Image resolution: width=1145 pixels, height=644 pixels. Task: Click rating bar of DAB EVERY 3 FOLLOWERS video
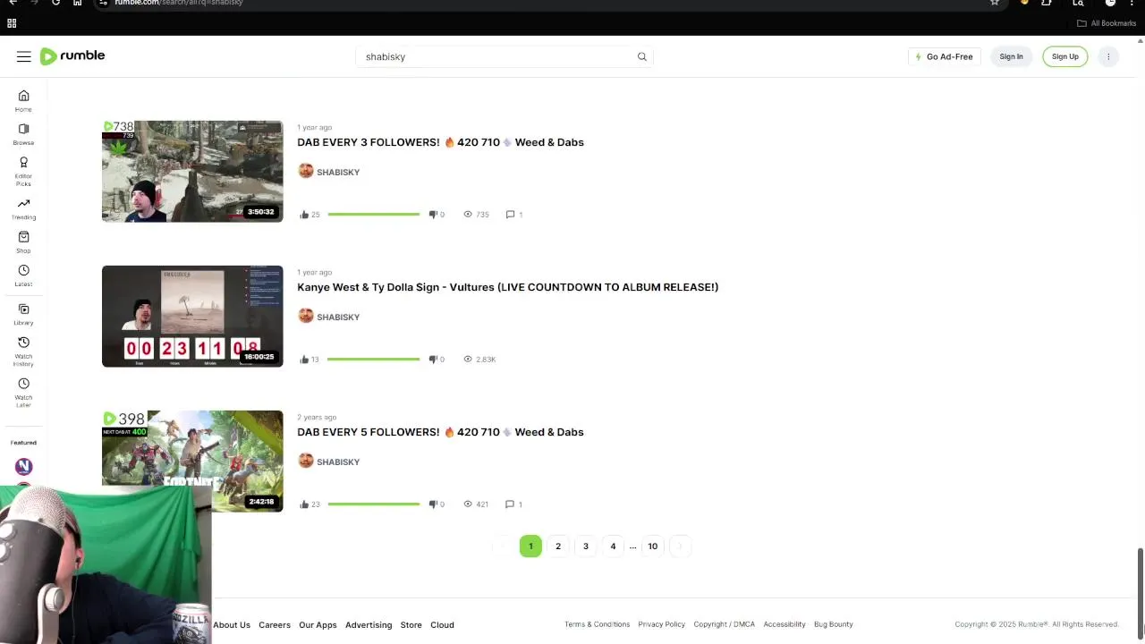coord(373,215)
